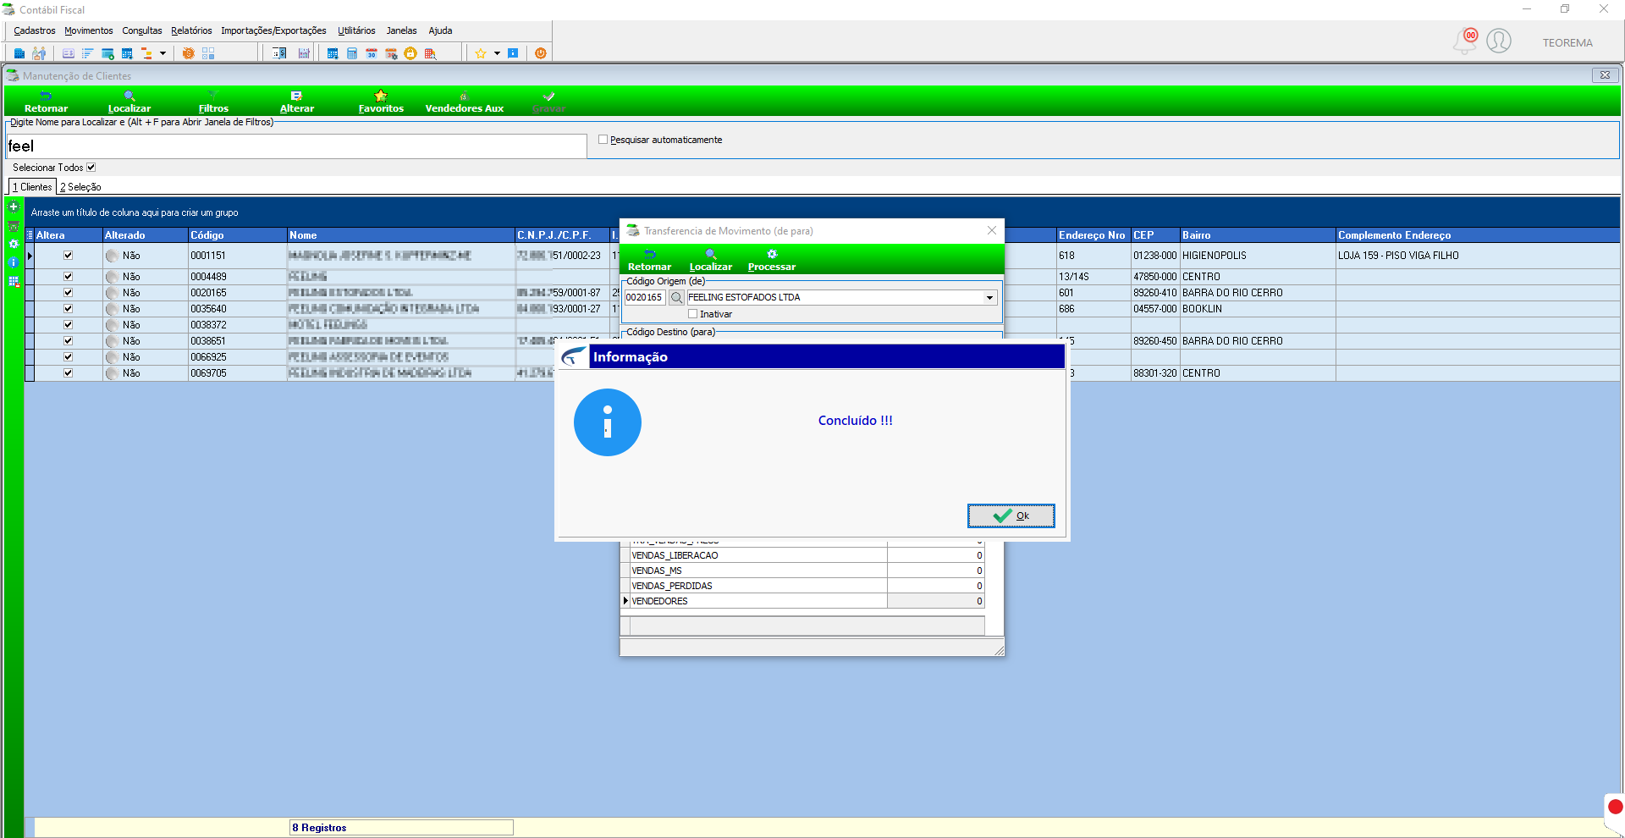Click the orange dollar coin toolbar icon
Image resolution: width=1625 pixels, height=838 pixels.
pos(188,53)
